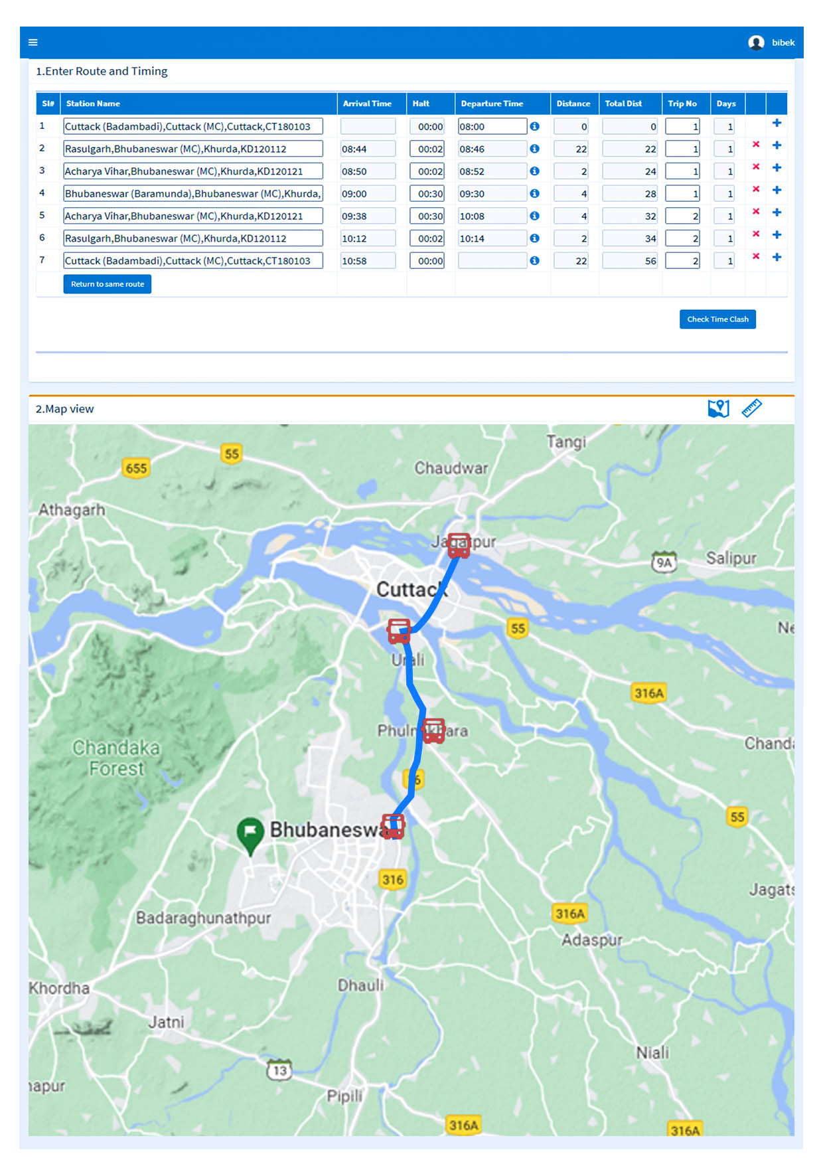Screen dimensions: 823x1166
Task: Click the bus stop marker near Phulnakhara
Action: [433, 730]
